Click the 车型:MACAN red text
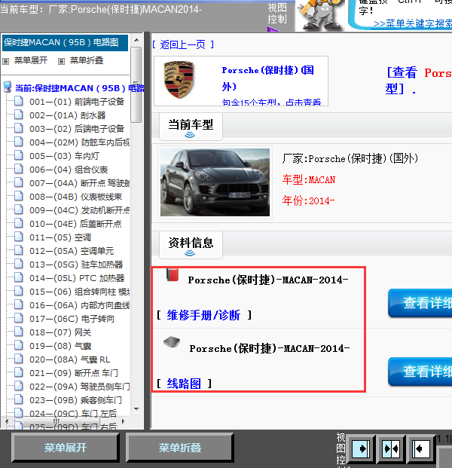Image resolution: width=452 pixels, height=468 pixels. pyautogui.click(x=309, y=179)
